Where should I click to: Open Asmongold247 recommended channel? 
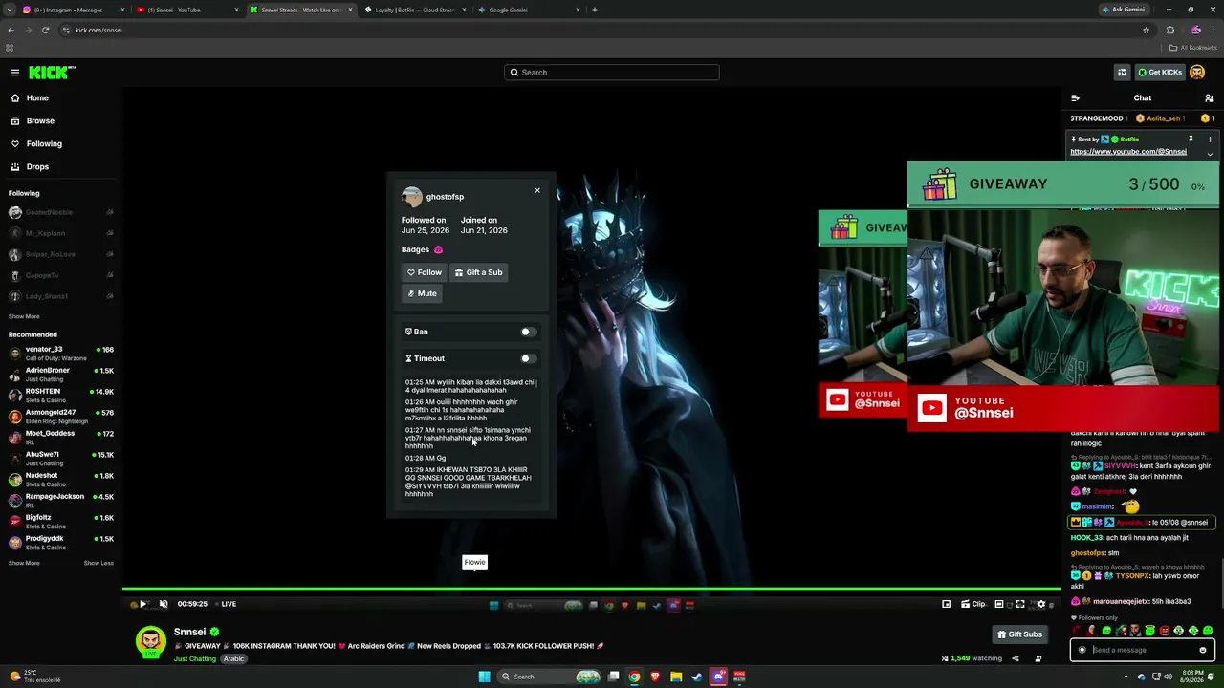click(61, 417)
